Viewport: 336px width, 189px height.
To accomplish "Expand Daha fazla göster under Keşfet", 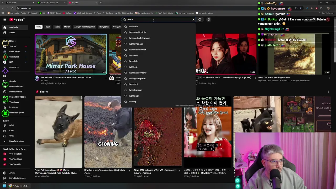I will (x=15, y=141).
